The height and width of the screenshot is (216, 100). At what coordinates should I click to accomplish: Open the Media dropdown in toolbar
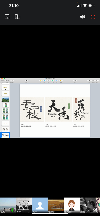[57, 80]
